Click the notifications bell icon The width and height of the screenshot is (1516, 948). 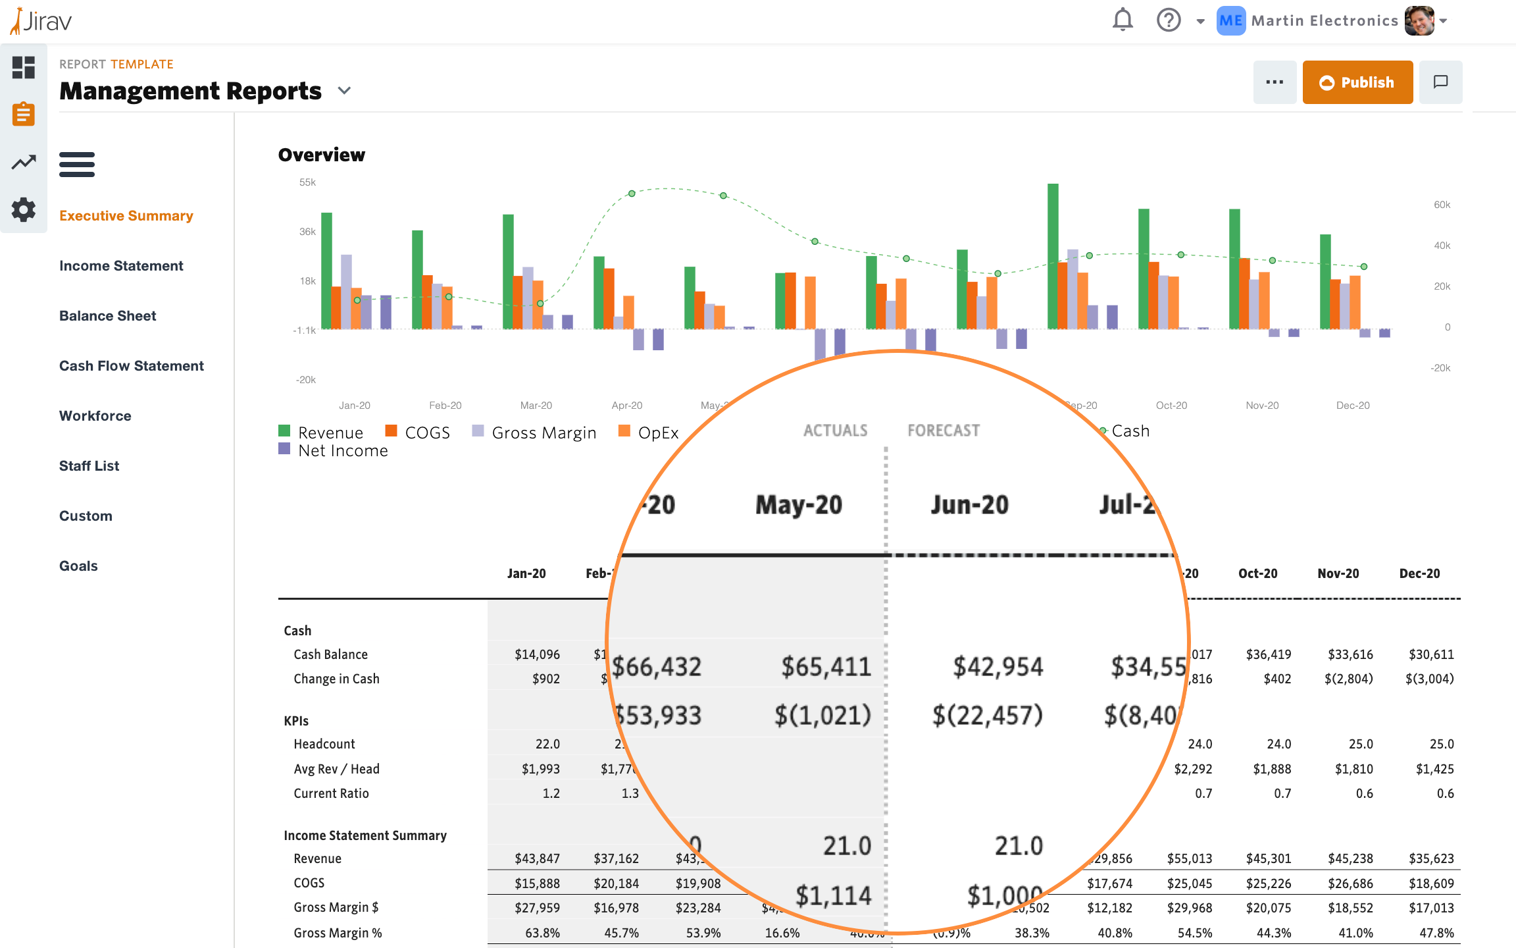1123,20
